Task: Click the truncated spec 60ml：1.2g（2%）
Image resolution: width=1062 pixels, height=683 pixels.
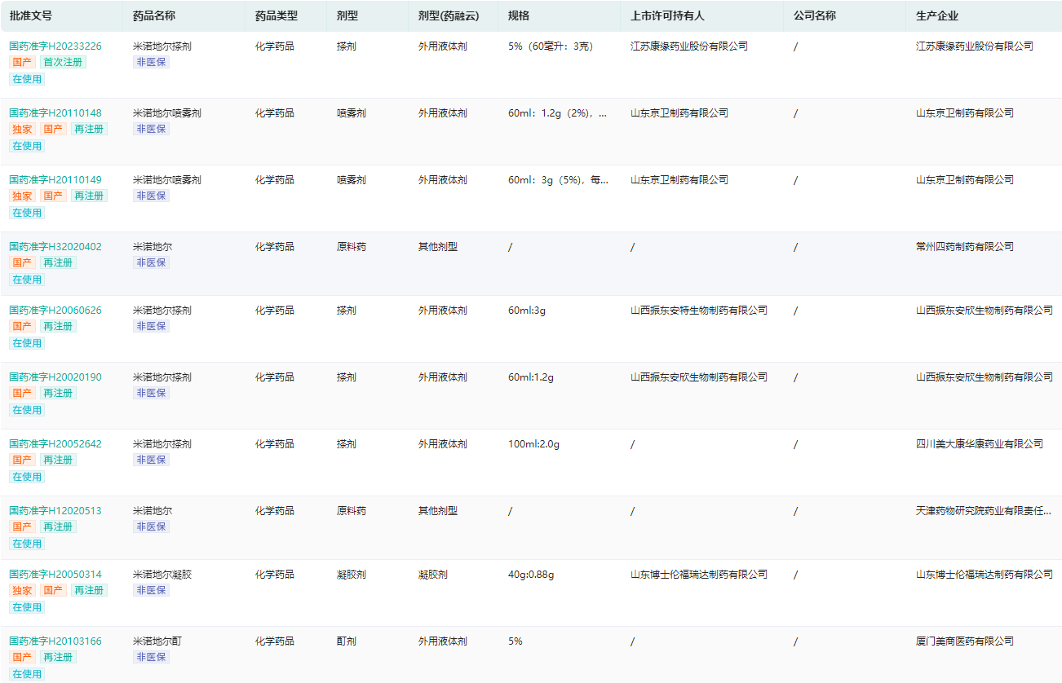Action: 558,113
